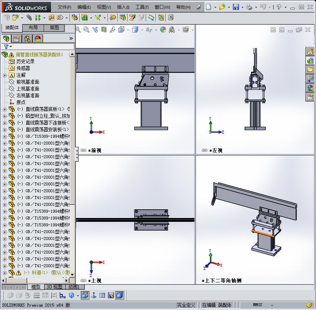Screen dimensions: 316x310
Task: Open the MMGS unit system dropdown
Action: coord(272,305)
